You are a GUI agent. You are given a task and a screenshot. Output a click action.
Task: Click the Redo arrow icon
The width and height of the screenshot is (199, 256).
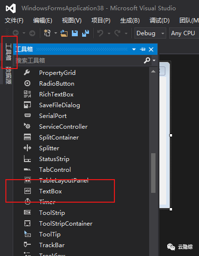point(117,33)
